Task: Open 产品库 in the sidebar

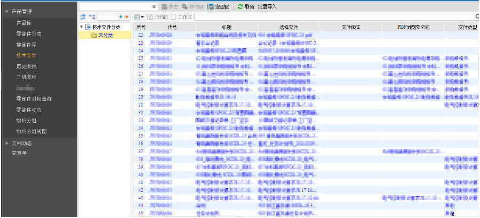Action: (24, 23)
